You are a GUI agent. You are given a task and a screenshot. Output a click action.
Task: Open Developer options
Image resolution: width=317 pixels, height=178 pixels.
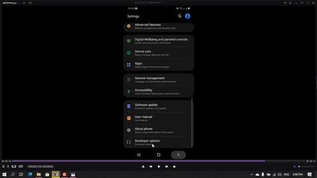158,142
